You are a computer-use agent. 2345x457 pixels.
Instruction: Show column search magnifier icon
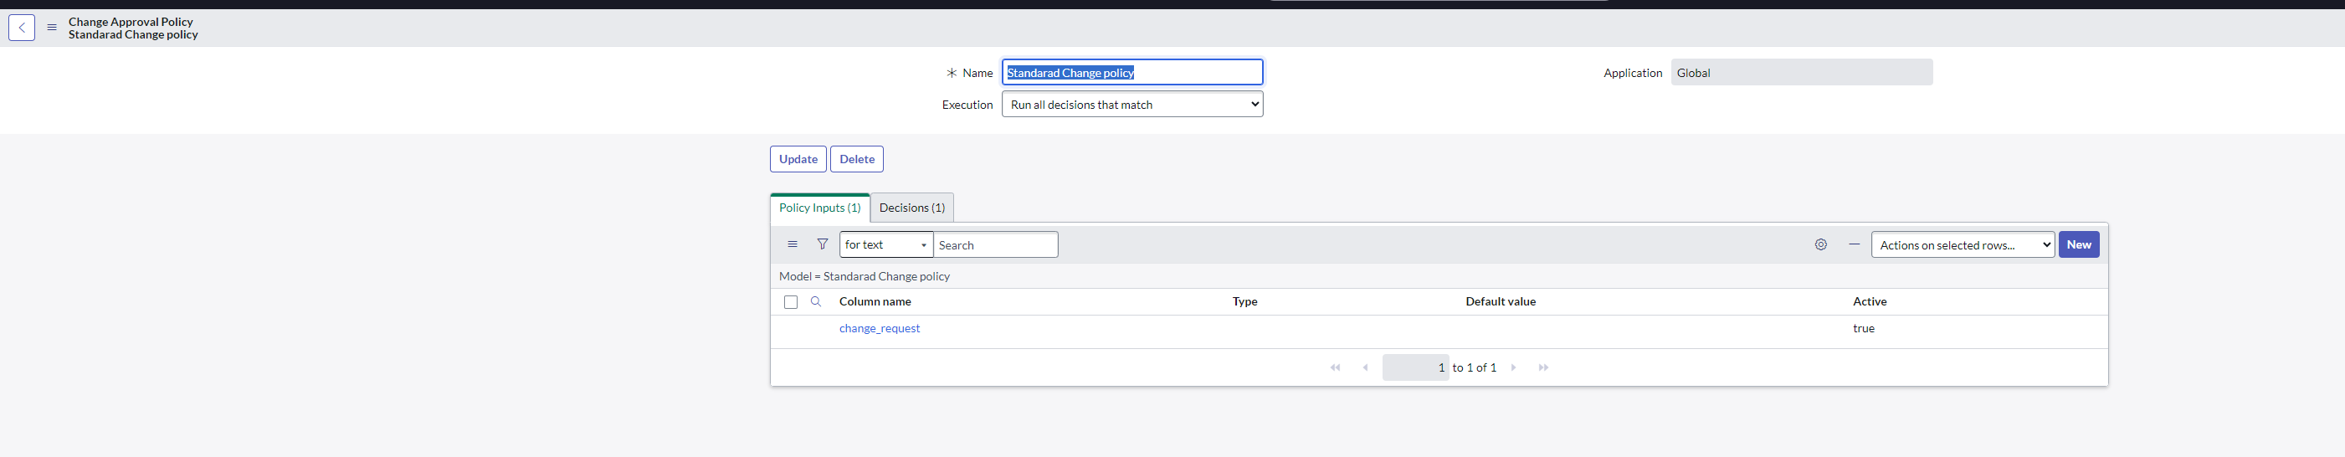coord(816,301)
